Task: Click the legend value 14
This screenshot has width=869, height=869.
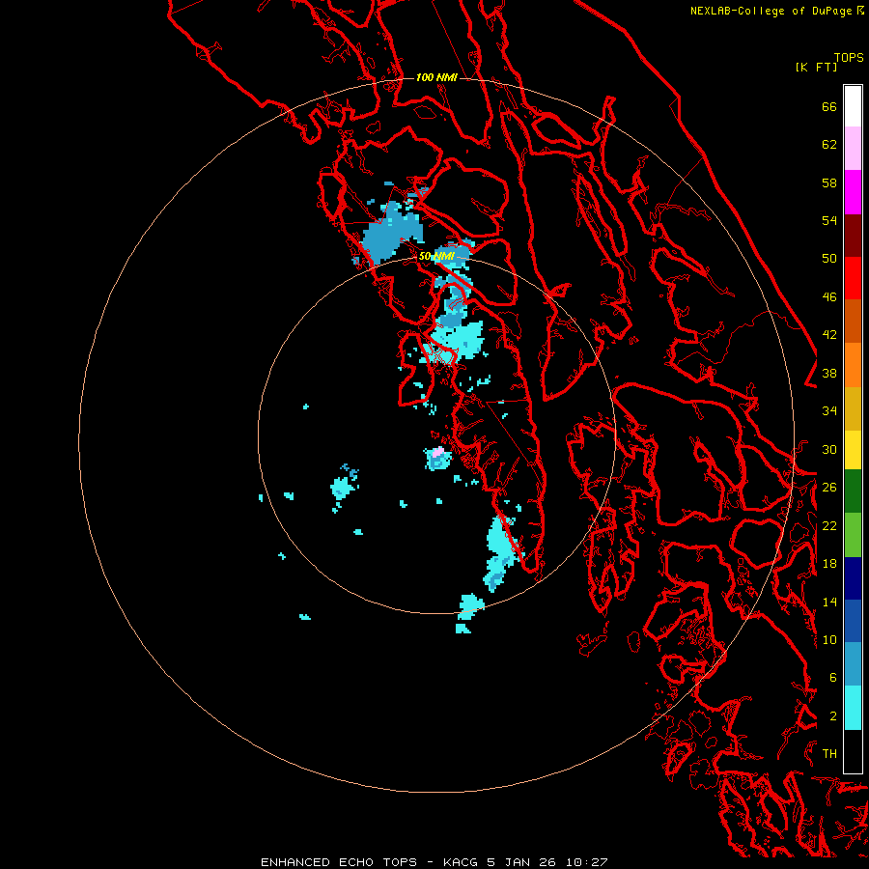Action: (x=829, y=602)
